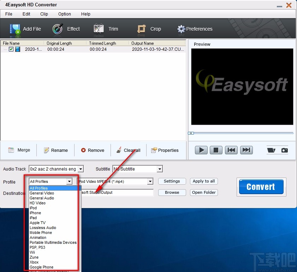Open the Clip menu

coord(44,14)
